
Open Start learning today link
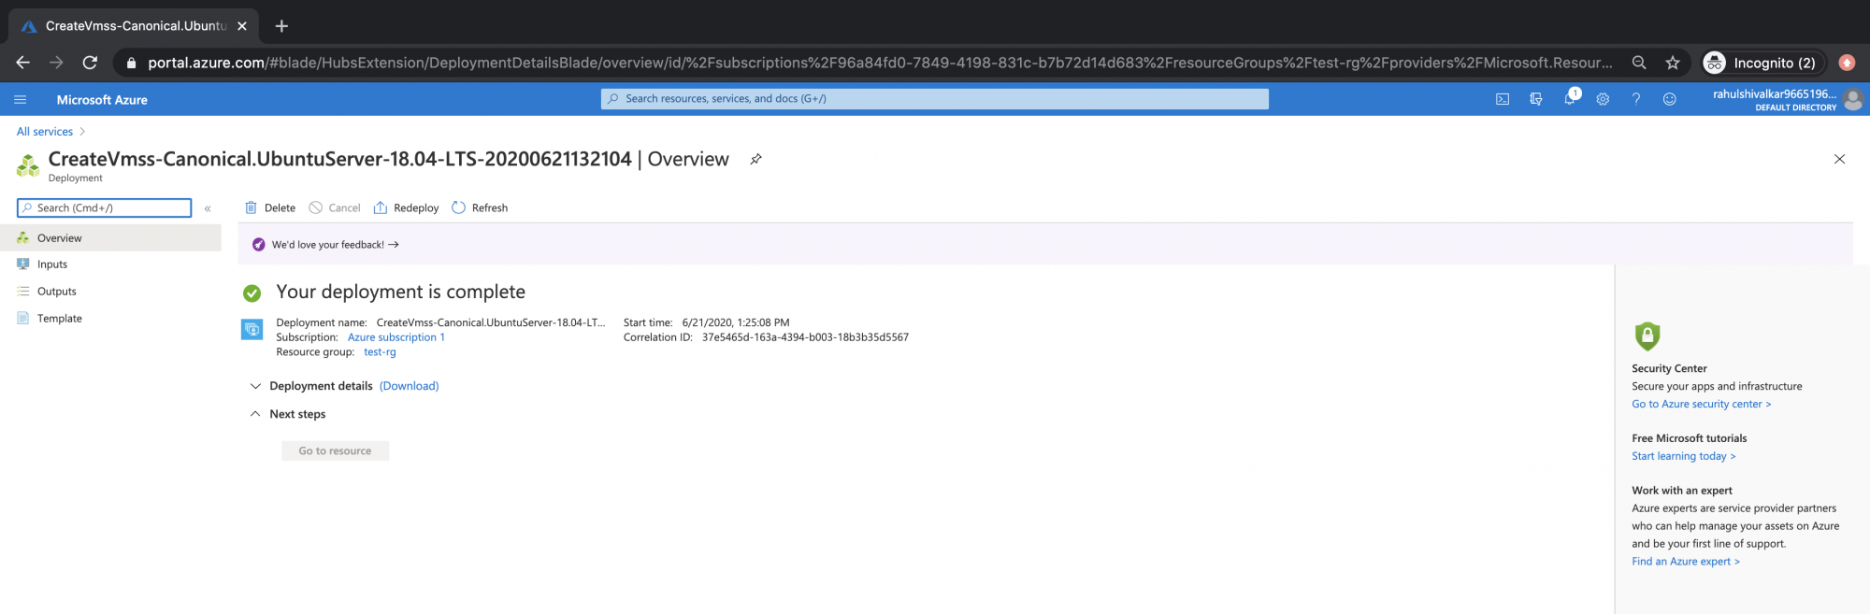coord(1683,456)
